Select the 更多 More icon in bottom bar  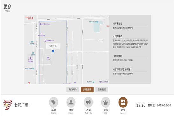coord(123,102)
